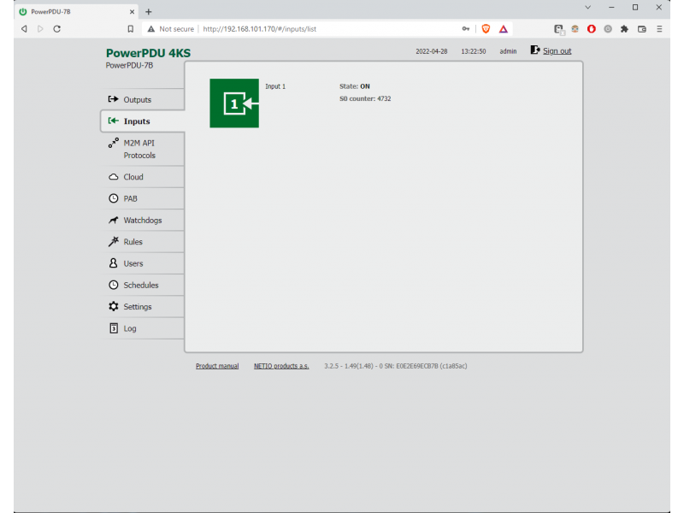Click the S0 counter: 4732 value

[x=365, y=98]
